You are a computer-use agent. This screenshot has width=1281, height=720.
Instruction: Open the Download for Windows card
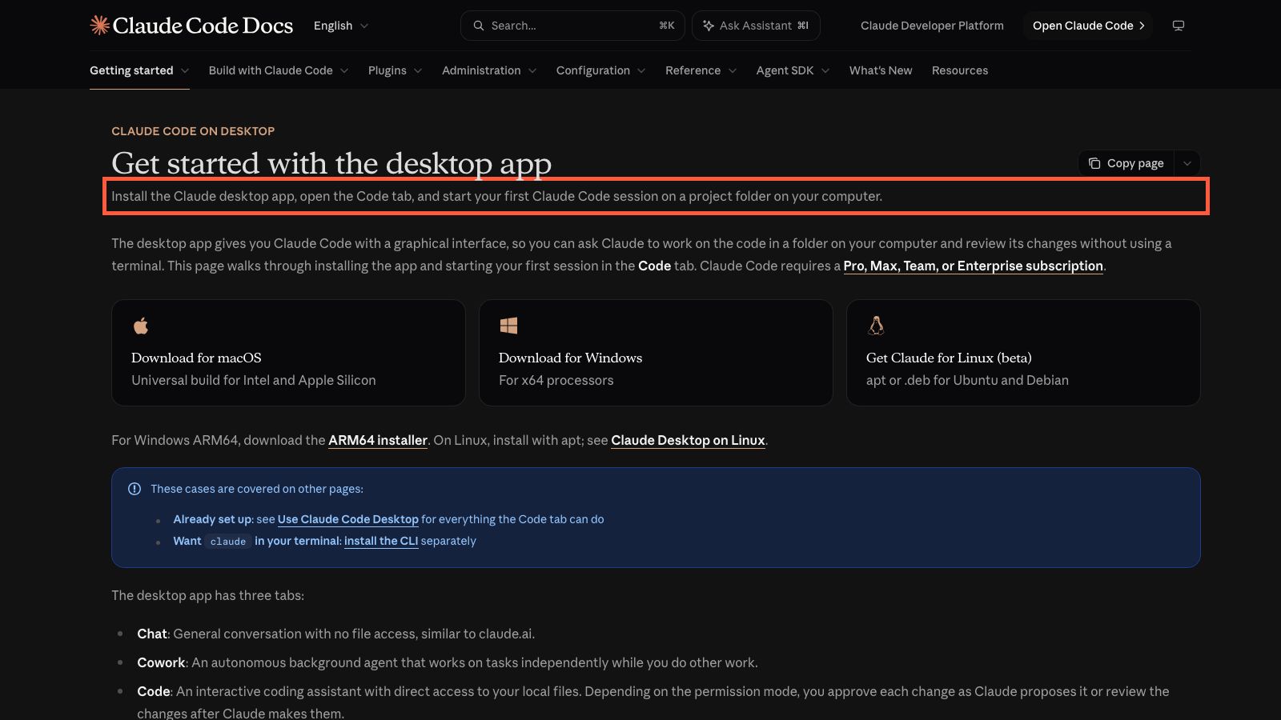[x=656, y=353]
